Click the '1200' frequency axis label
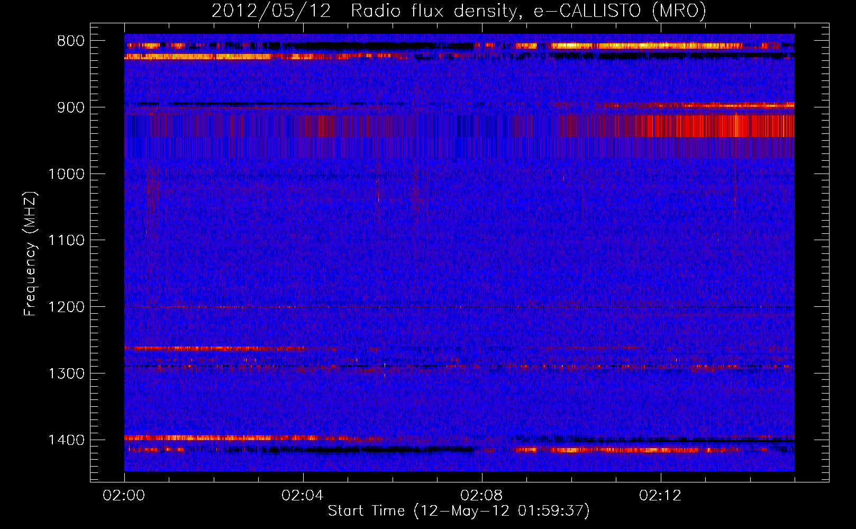Screen dimensions: 856x529 [67, 307]
